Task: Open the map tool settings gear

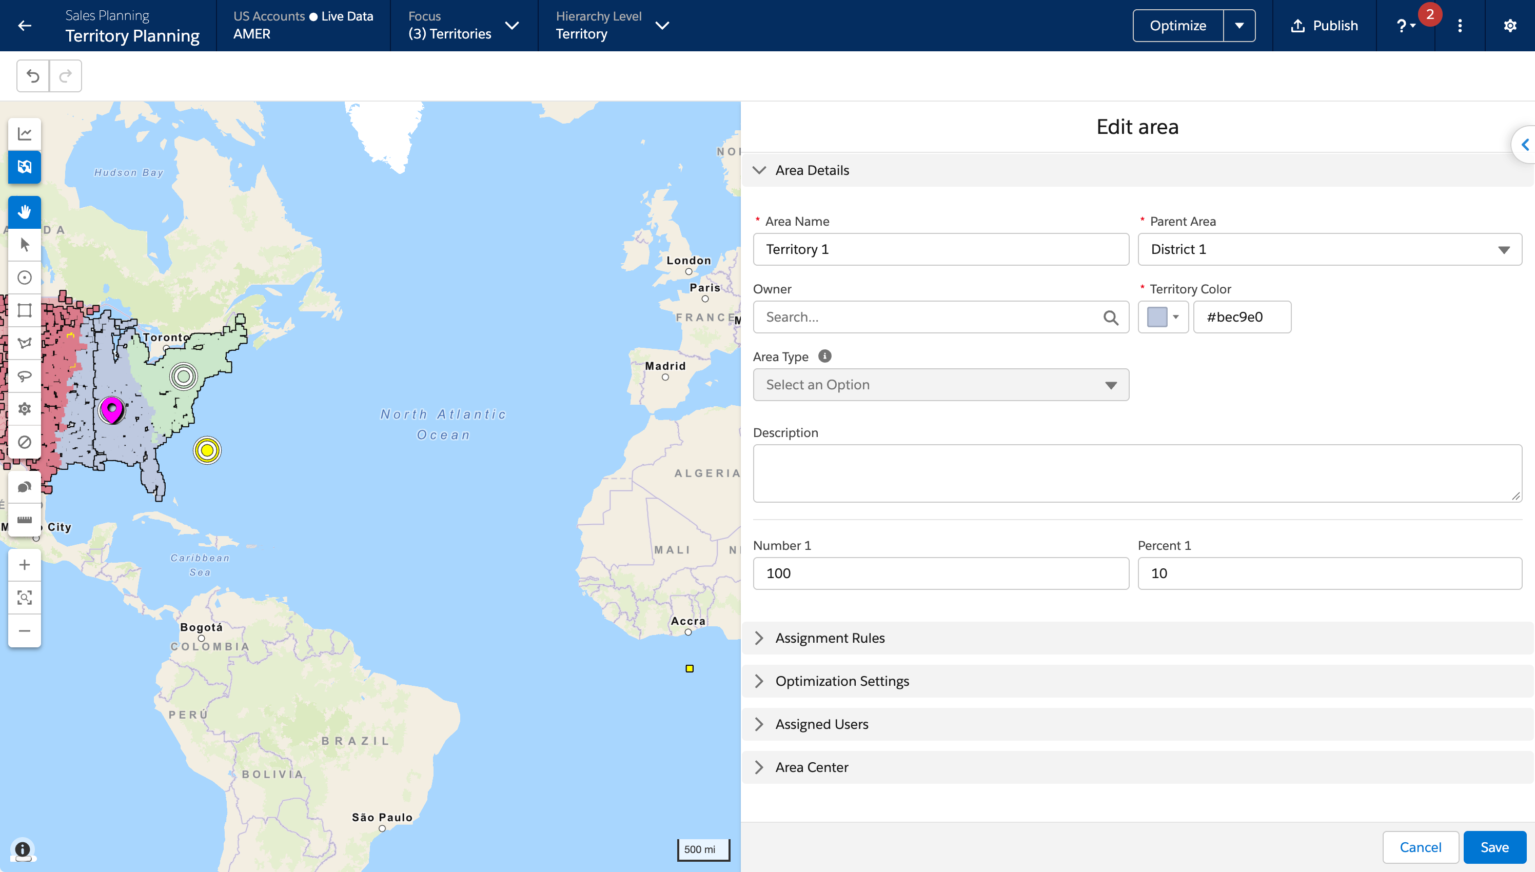Action: tap(25, 409)
